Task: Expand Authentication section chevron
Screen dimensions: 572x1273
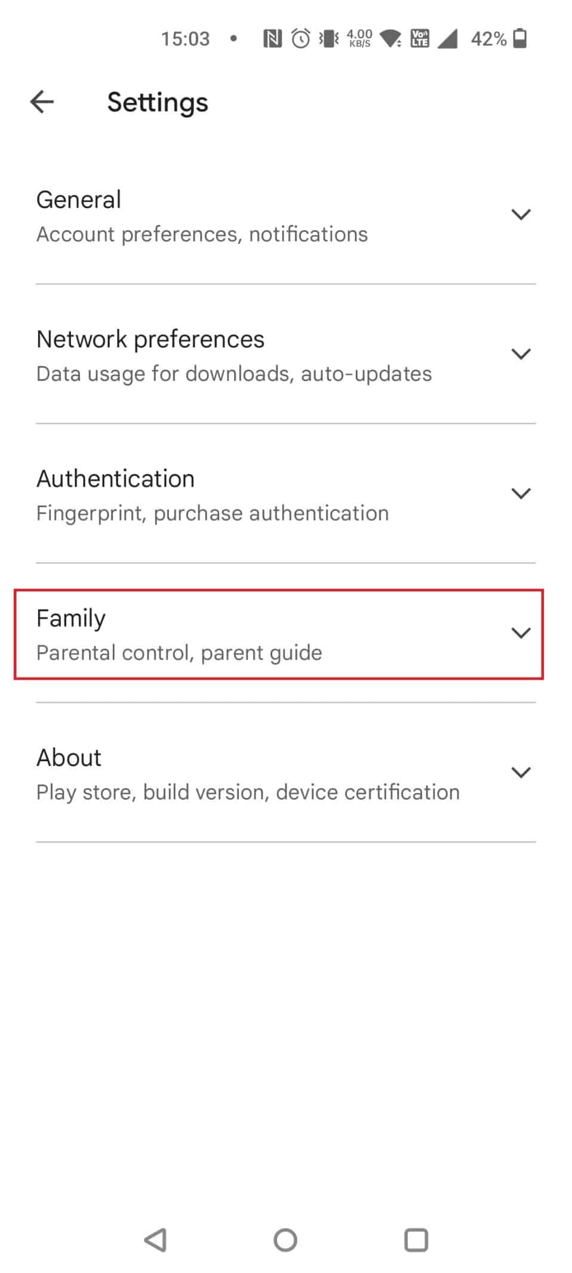Action: (521, 493)
